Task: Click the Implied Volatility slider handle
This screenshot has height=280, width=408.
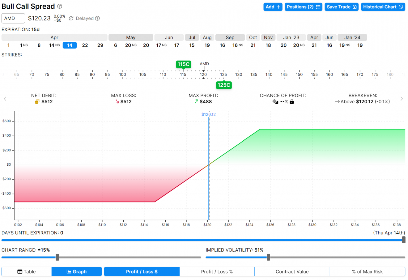Action: [x=268, y=257]
